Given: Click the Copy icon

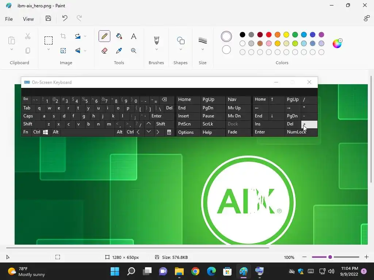Looking at the screenshot, I should click(28, 50).
